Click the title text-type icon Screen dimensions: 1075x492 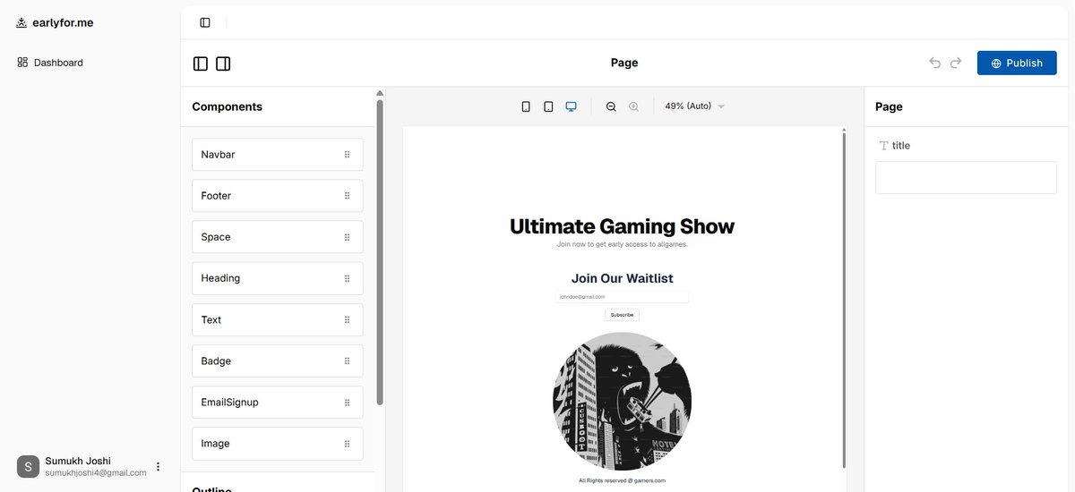[883, 146]
